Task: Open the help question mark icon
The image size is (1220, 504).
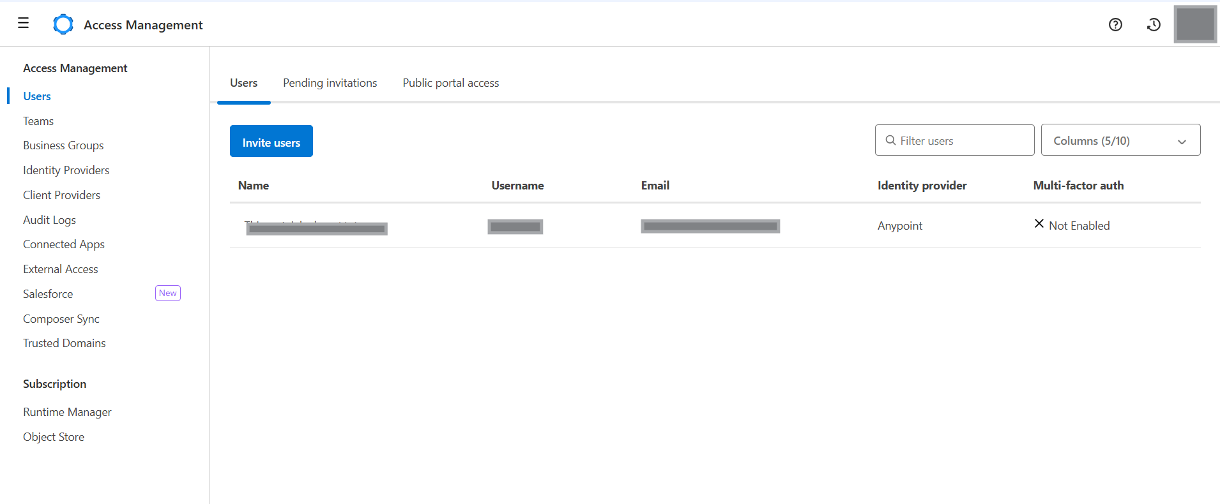Action: coord(1115,24)
